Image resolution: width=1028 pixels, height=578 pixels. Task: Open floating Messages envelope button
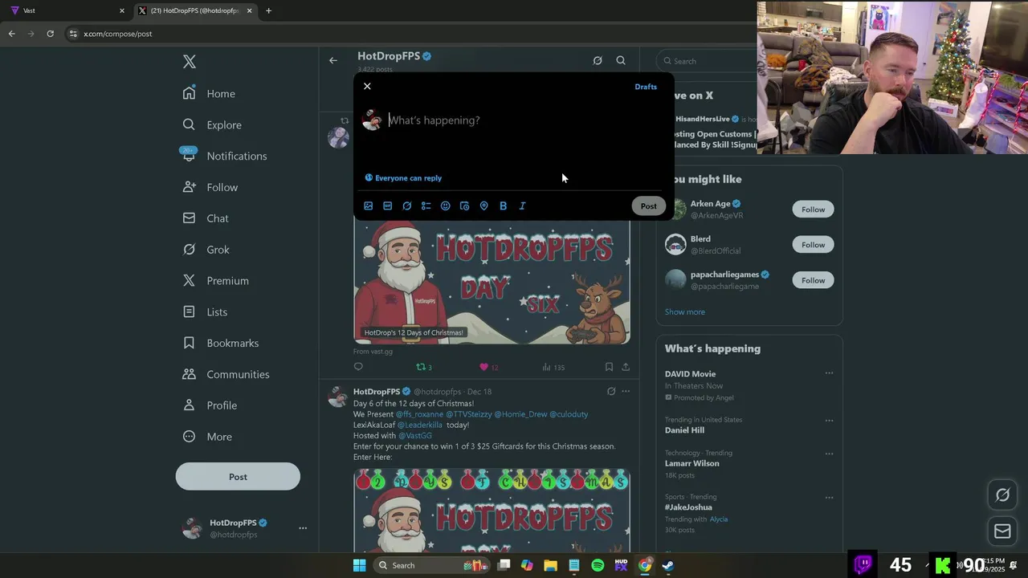tap(1002, 531)
